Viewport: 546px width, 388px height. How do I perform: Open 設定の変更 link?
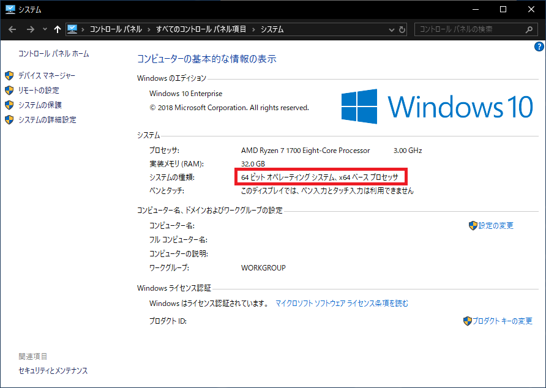496,226
